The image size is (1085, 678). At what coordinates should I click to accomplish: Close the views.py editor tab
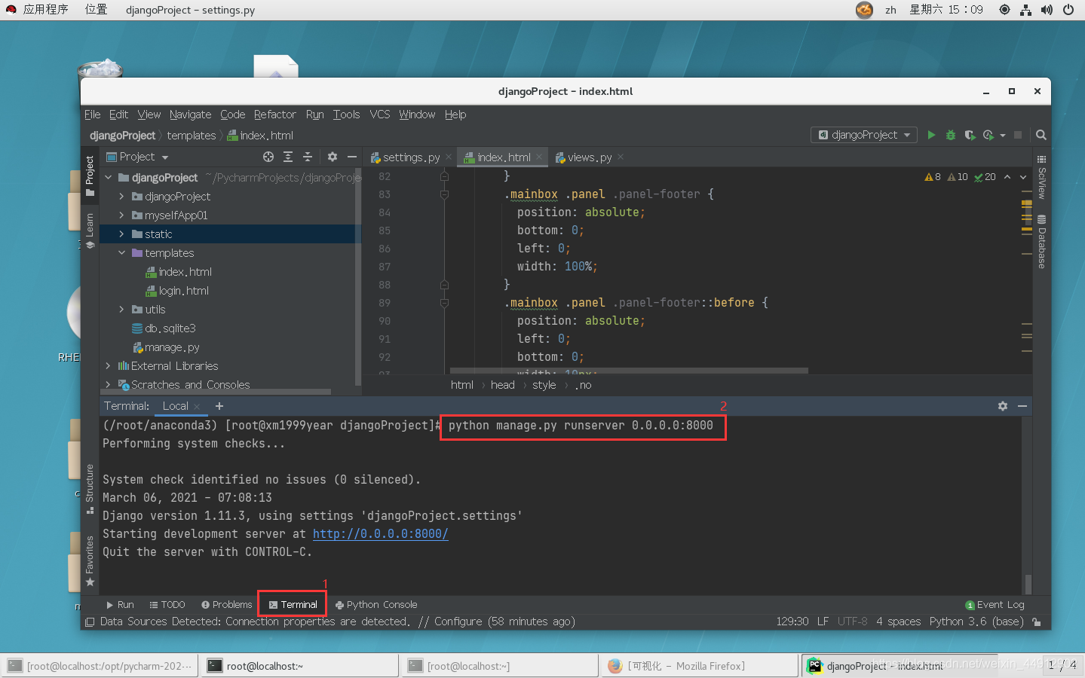[x=621, y=157]
